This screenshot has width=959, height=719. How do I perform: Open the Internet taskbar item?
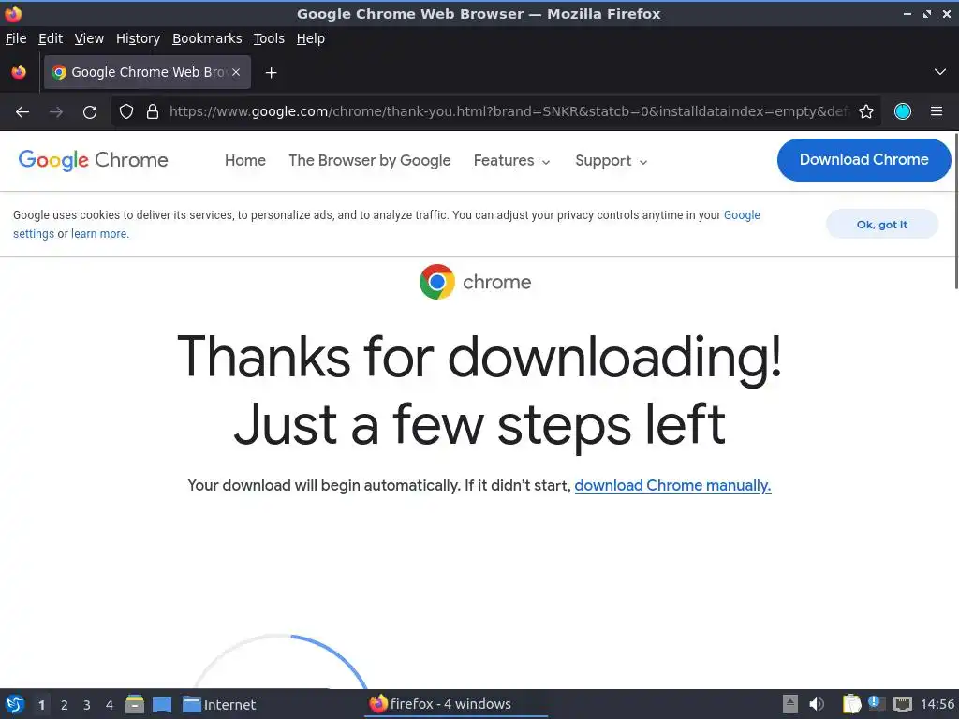[219, 704]
